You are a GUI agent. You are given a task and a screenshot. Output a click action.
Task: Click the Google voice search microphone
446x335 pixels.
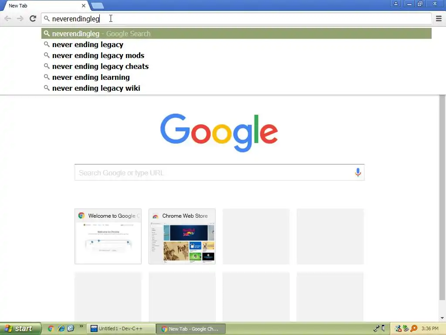(358, 172)
